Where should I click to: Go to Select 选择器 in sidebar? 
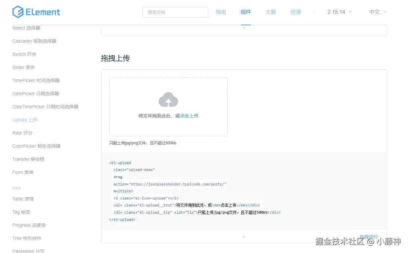26,28
